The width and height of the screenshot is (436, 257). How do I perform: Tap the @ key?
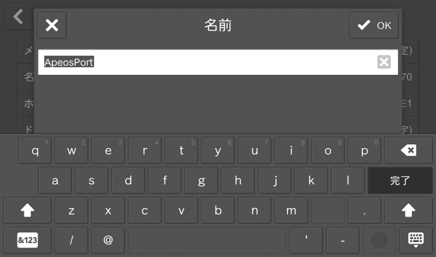coord(108,240)
